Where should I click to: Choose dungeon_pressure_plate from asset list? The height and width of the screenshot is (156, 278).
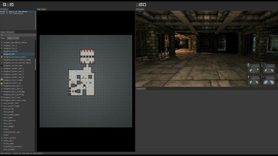point(14,57)
